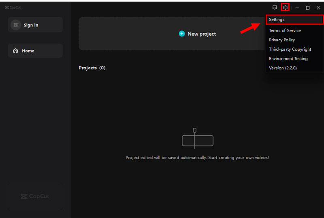
Task: Select Settings from the dropdown menu
Action: [277, 19]
